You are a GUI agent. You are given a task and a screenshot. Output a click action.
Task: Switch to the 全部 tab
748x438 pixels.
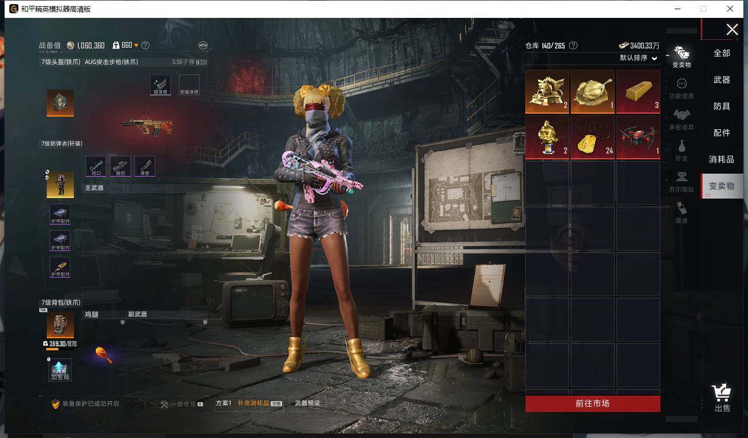click(x=722, y=53)
